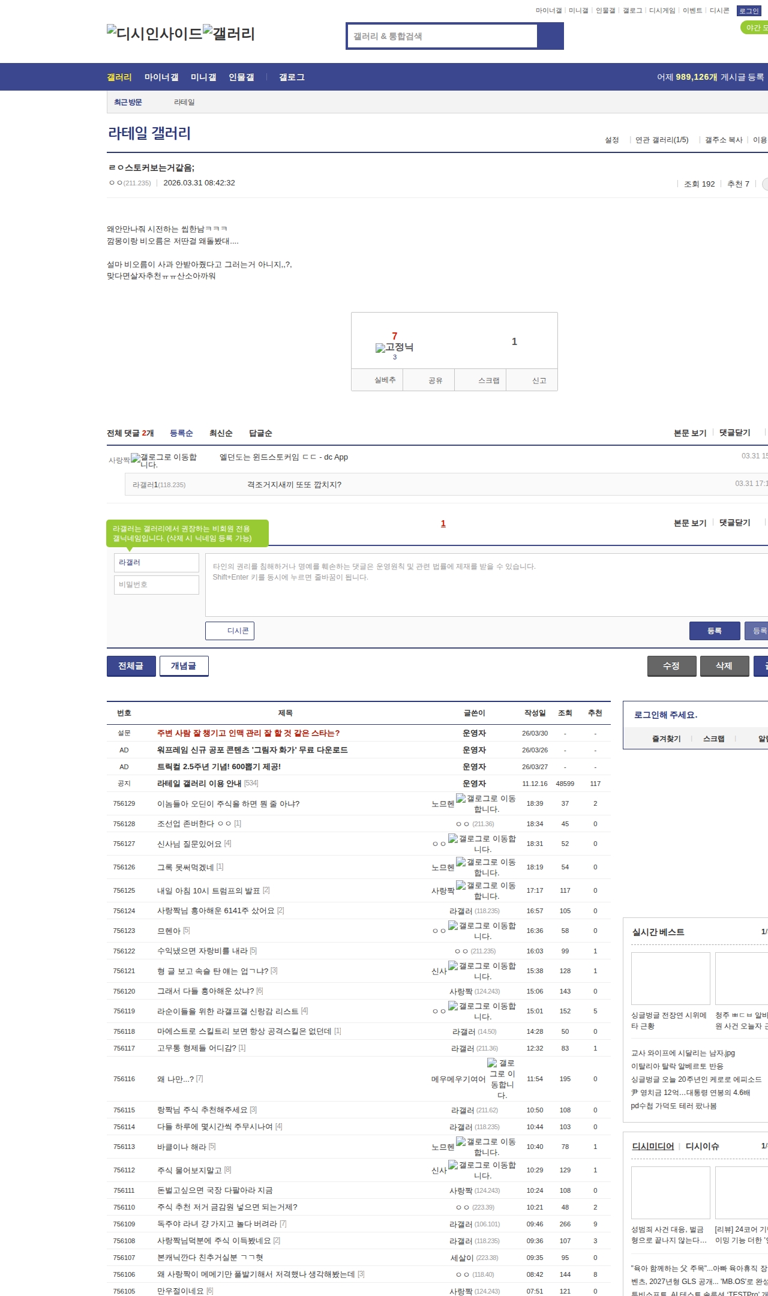Toggle the green 야간 모드 switch
Image resolution: width=768 pixels, height=1296 pixels.
pyautogui.click(x=754, y=28)
